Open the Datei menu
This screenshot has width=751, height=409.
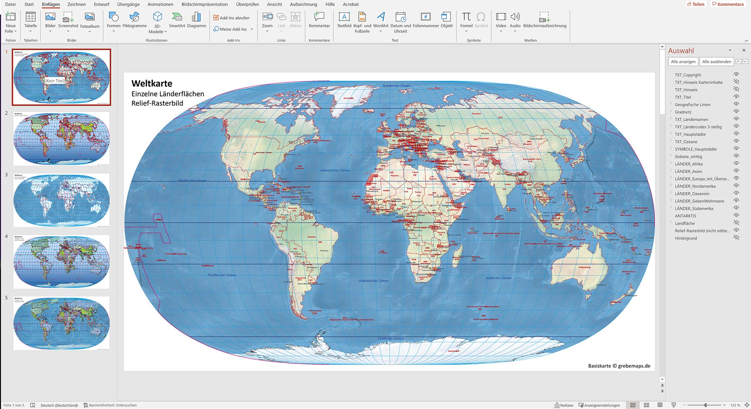click(x=10, y=4)
